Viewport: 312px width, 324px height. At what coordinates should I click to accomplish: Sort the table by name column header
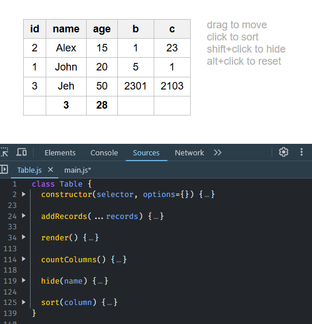tap(66, 29)
